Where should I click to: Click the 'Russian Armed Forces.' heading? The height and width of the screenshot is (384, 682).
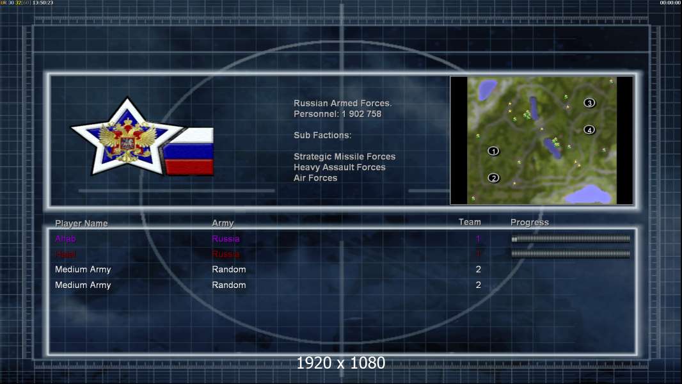tap(343, 103)
